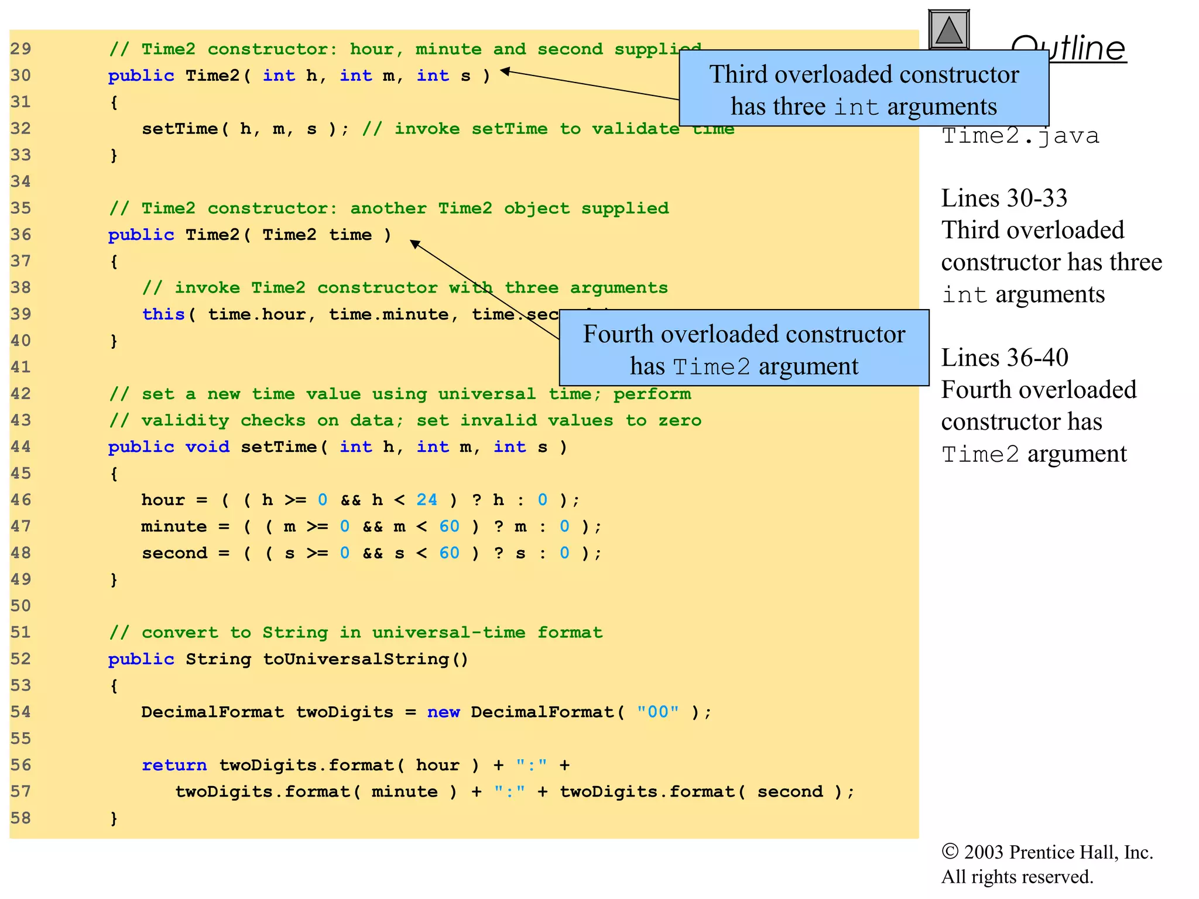Click line 48 'second =' assignment
1199x899 pixels.
click(372, 553)
